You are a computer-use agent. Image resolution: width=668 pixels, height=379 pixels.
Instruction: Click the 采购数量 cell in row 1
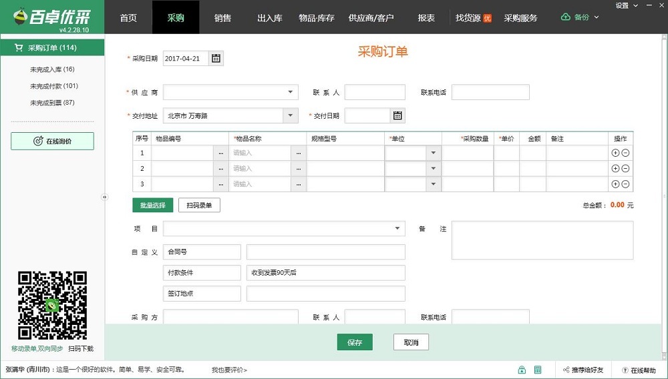(468, 153)
